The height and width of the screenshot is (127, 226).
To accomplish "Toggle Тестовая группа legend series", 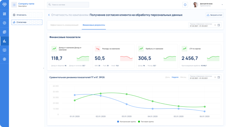I will (x=146, y=121).
